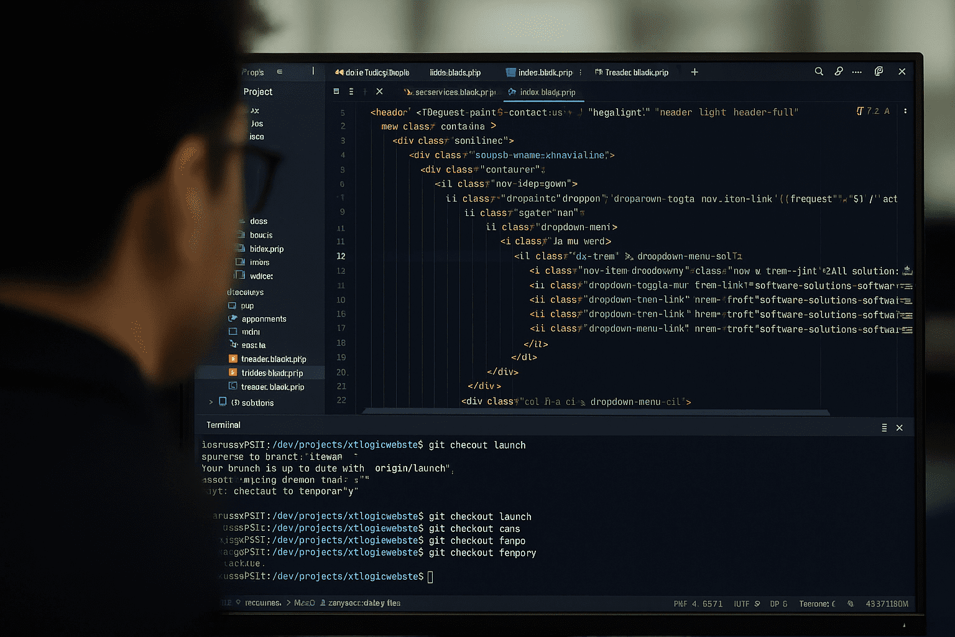Open the Treadec blladk.prip tab
955x637 pixels.
tap(632, 72)
